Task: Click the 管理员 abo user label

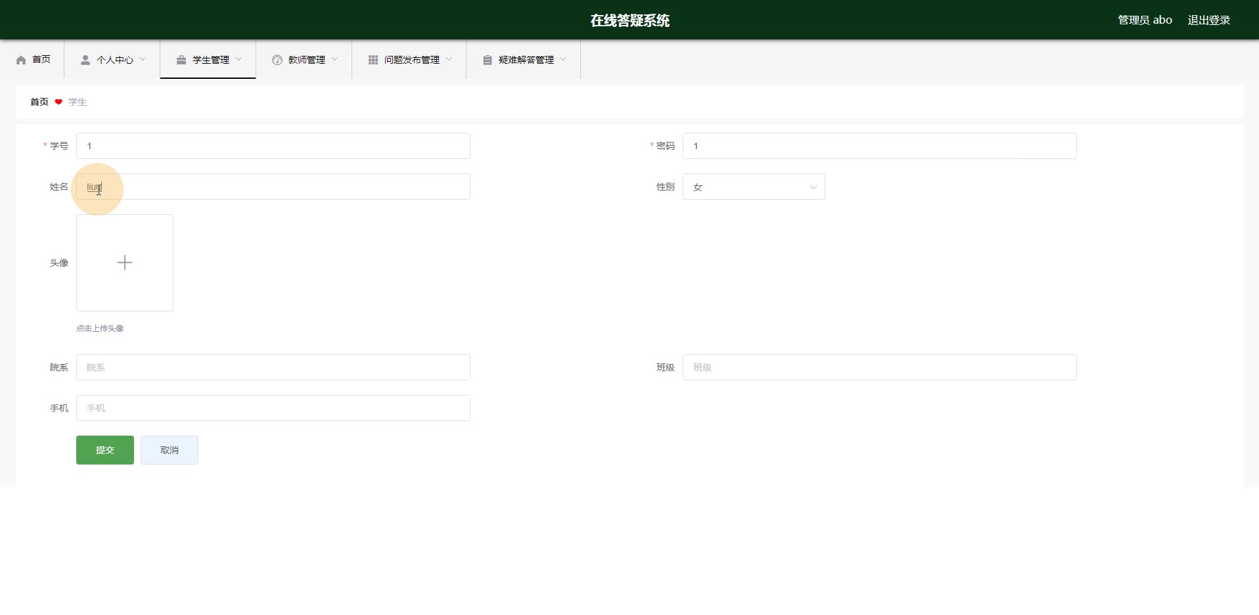Action: point(1145,20)
